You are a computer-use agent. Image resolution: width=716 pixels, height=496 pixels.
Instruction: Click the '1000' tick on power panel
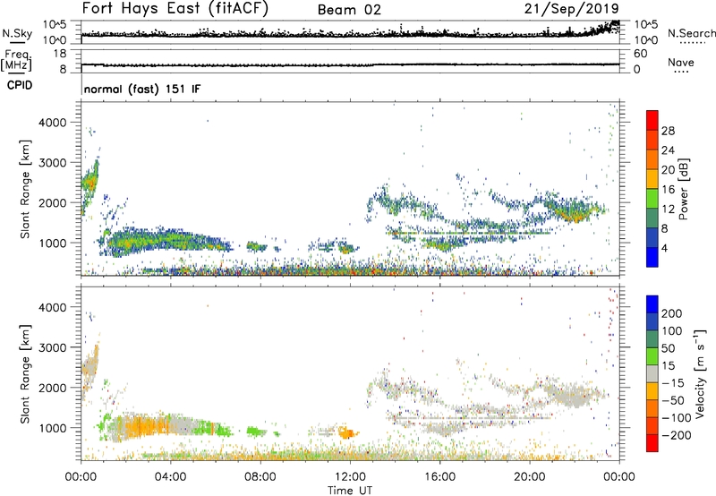53,243
